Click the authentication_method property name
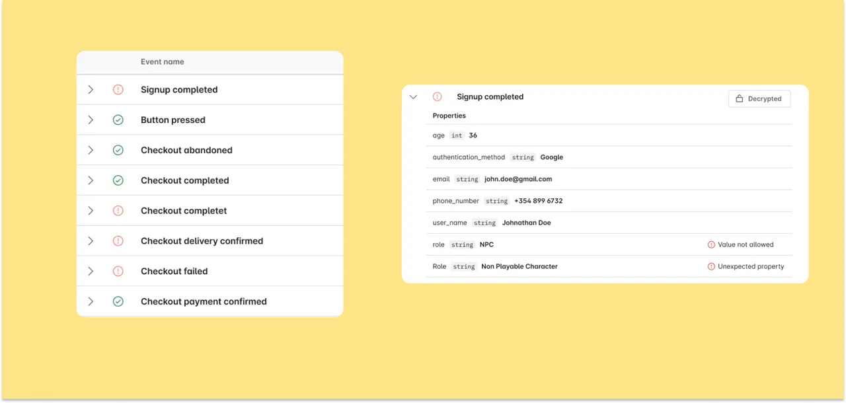Viewport: 846px width, 403px height. tap(469, 157)
